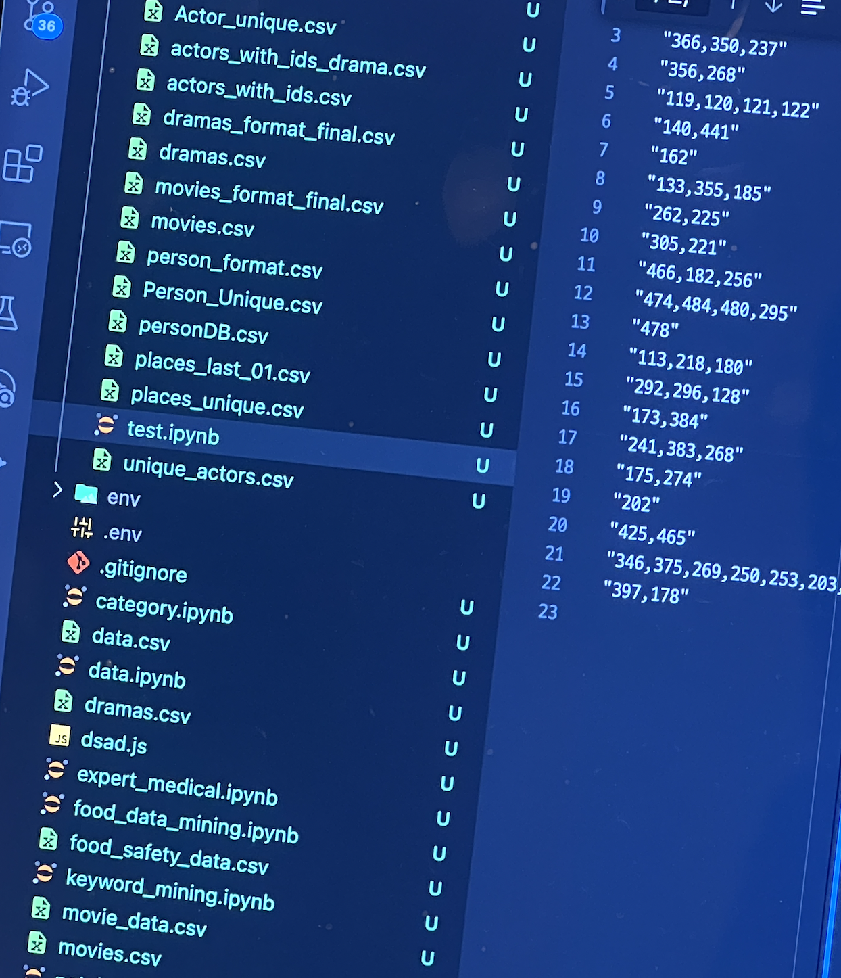Click the CSV icon beside places_unique.csv
This screenshot has width=841, height=978.
coord(110,390)
